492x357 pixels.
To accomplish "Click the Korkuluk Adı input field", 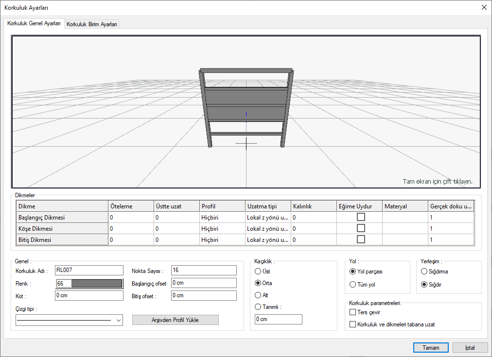I will [x=89, y=270].
